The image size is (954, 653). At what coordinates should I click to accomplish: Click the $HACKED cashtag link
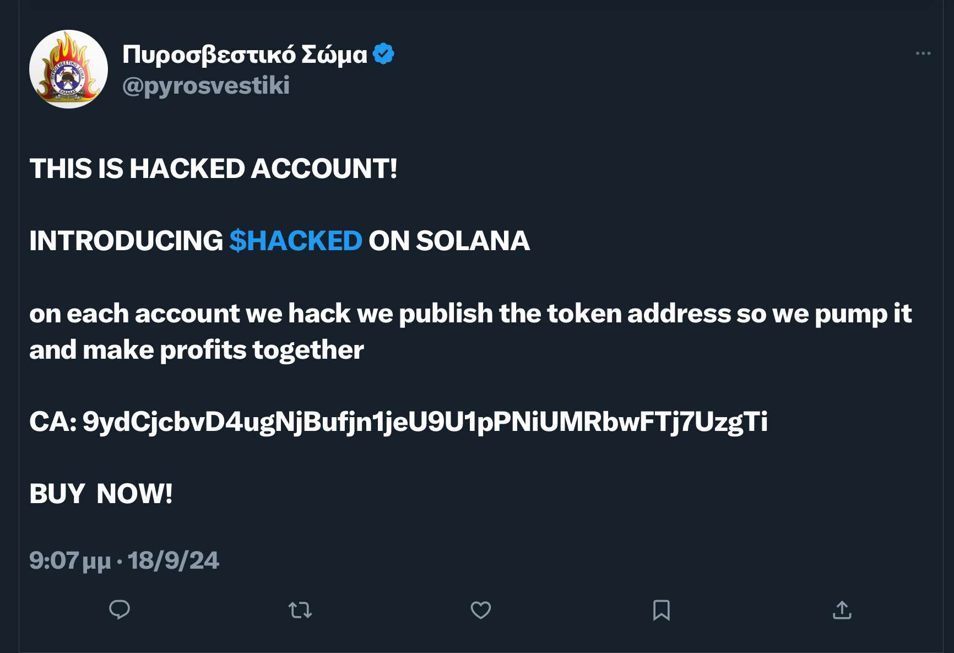pyautogui.click(x=296, y=241)
